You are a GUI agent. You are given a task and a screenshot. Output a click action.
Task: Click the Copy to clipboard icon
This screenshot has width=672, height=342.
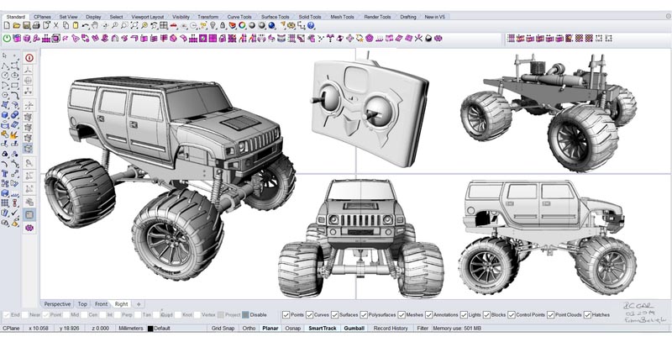(66, 26)
